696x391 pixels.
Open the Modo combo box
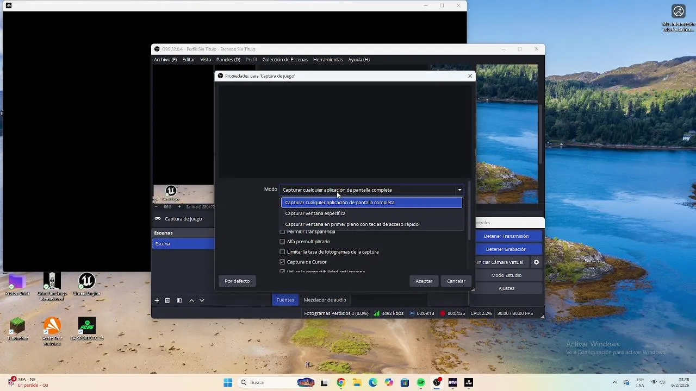point(372,190)
